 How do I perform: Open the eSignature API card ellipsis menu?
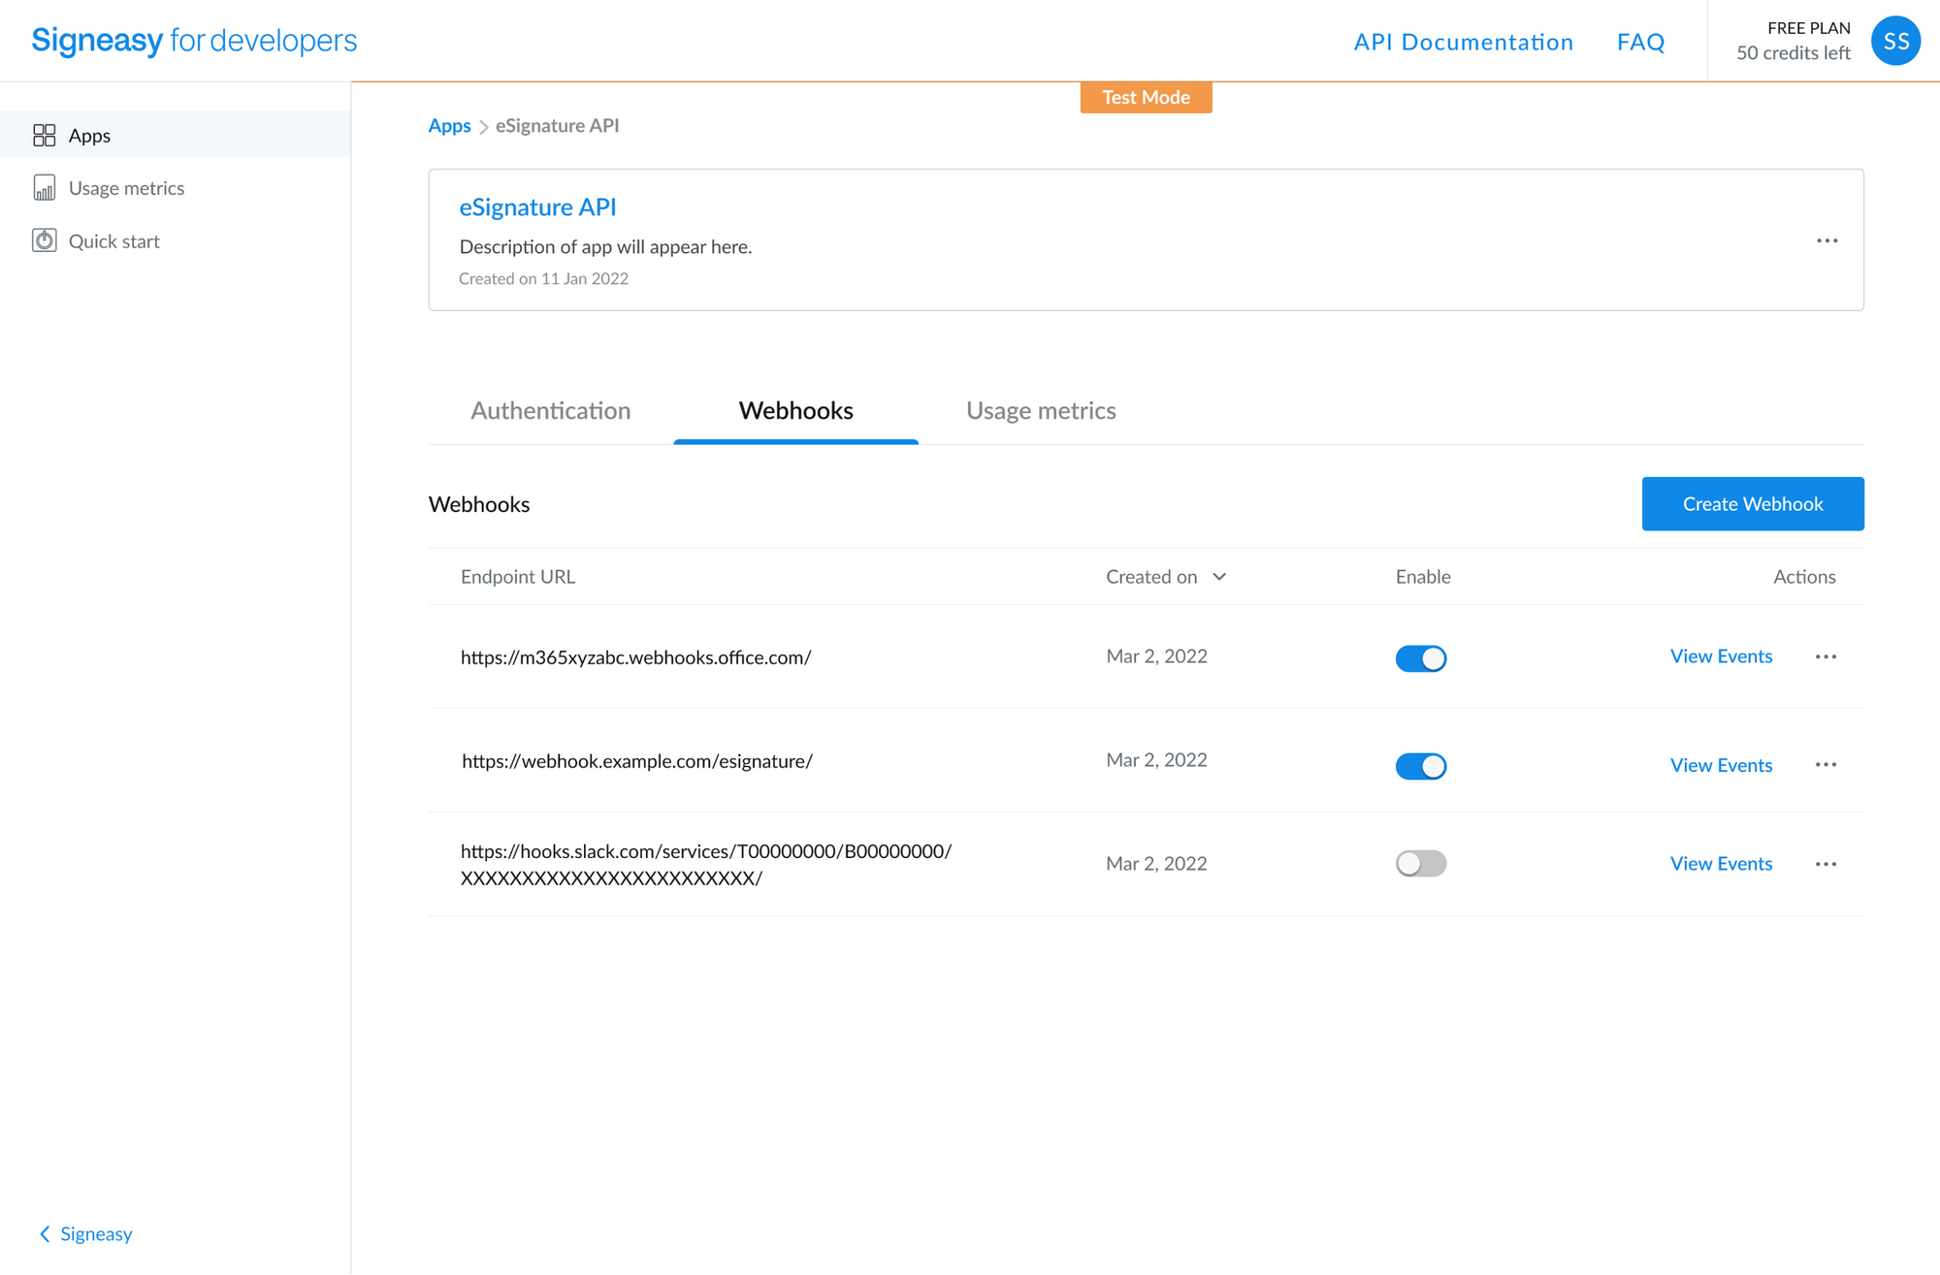tap(1827, 240)
